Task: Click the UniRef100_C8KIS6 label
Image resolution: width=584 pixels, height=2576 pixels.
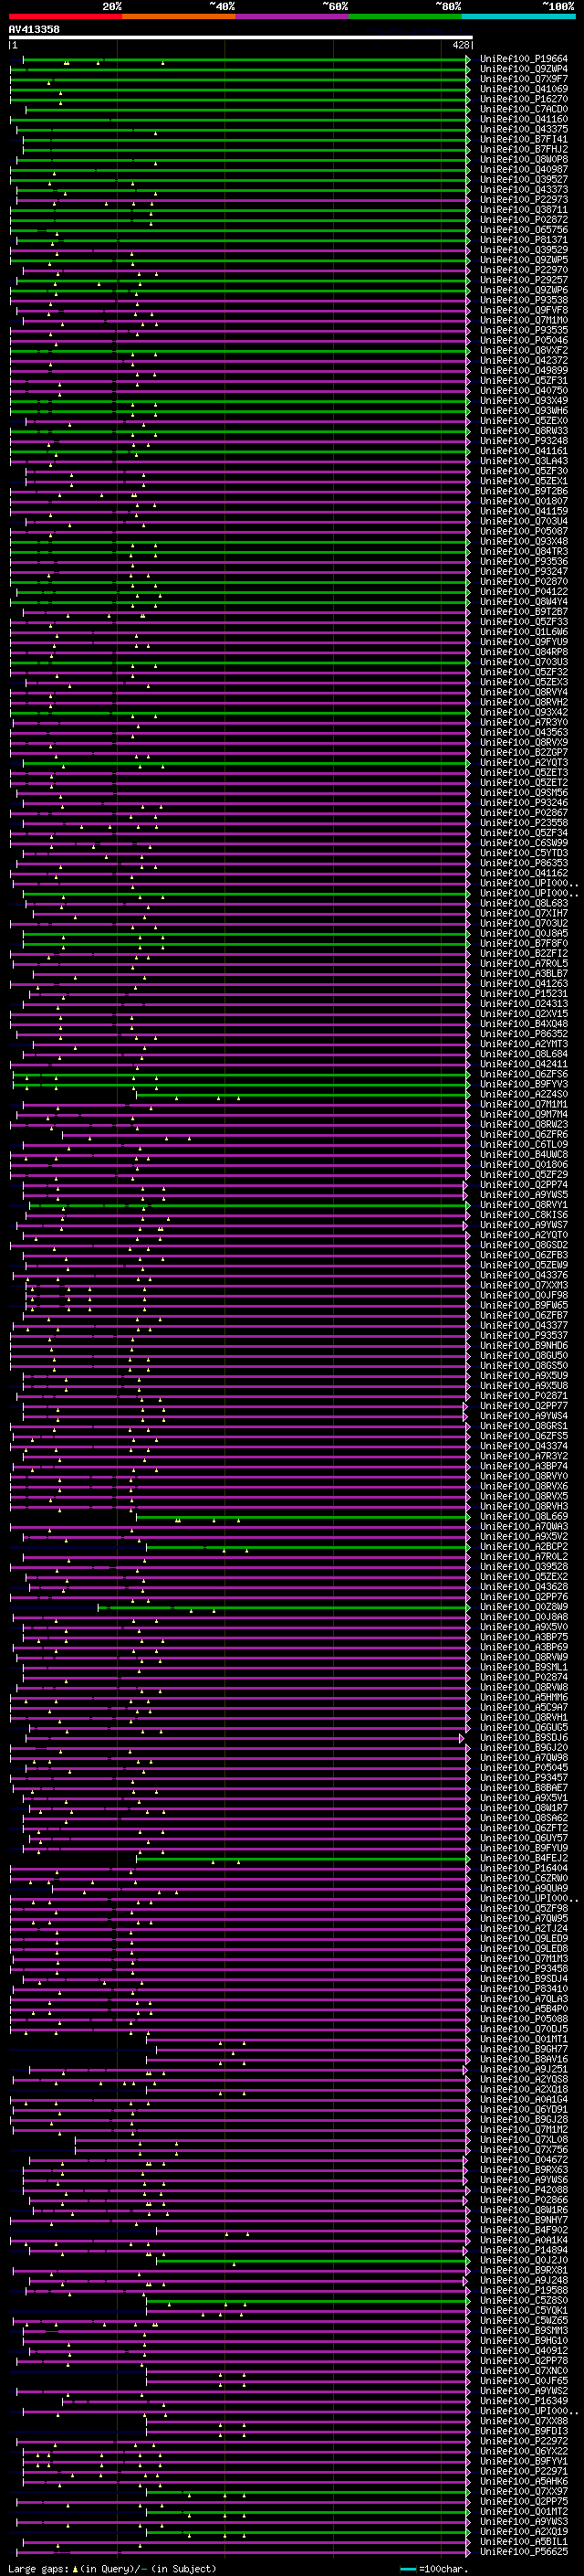Action: (523, 1215)
